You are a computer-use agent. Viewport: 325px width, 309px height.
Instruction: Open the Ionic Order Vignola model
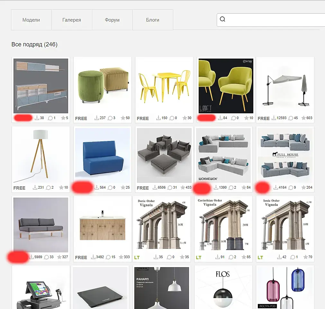click(x=285, y=225)
